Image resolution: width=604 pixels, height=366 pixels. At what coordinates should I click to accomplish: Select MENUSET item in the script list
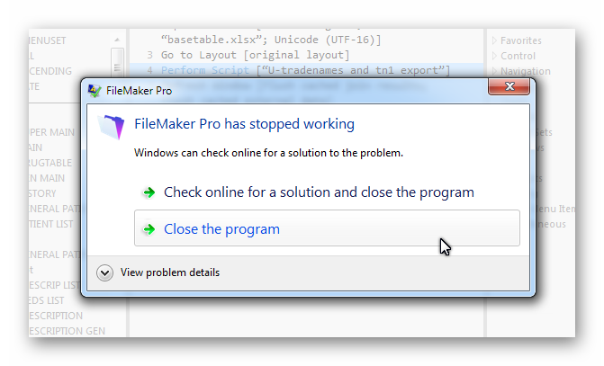point(48,40)
